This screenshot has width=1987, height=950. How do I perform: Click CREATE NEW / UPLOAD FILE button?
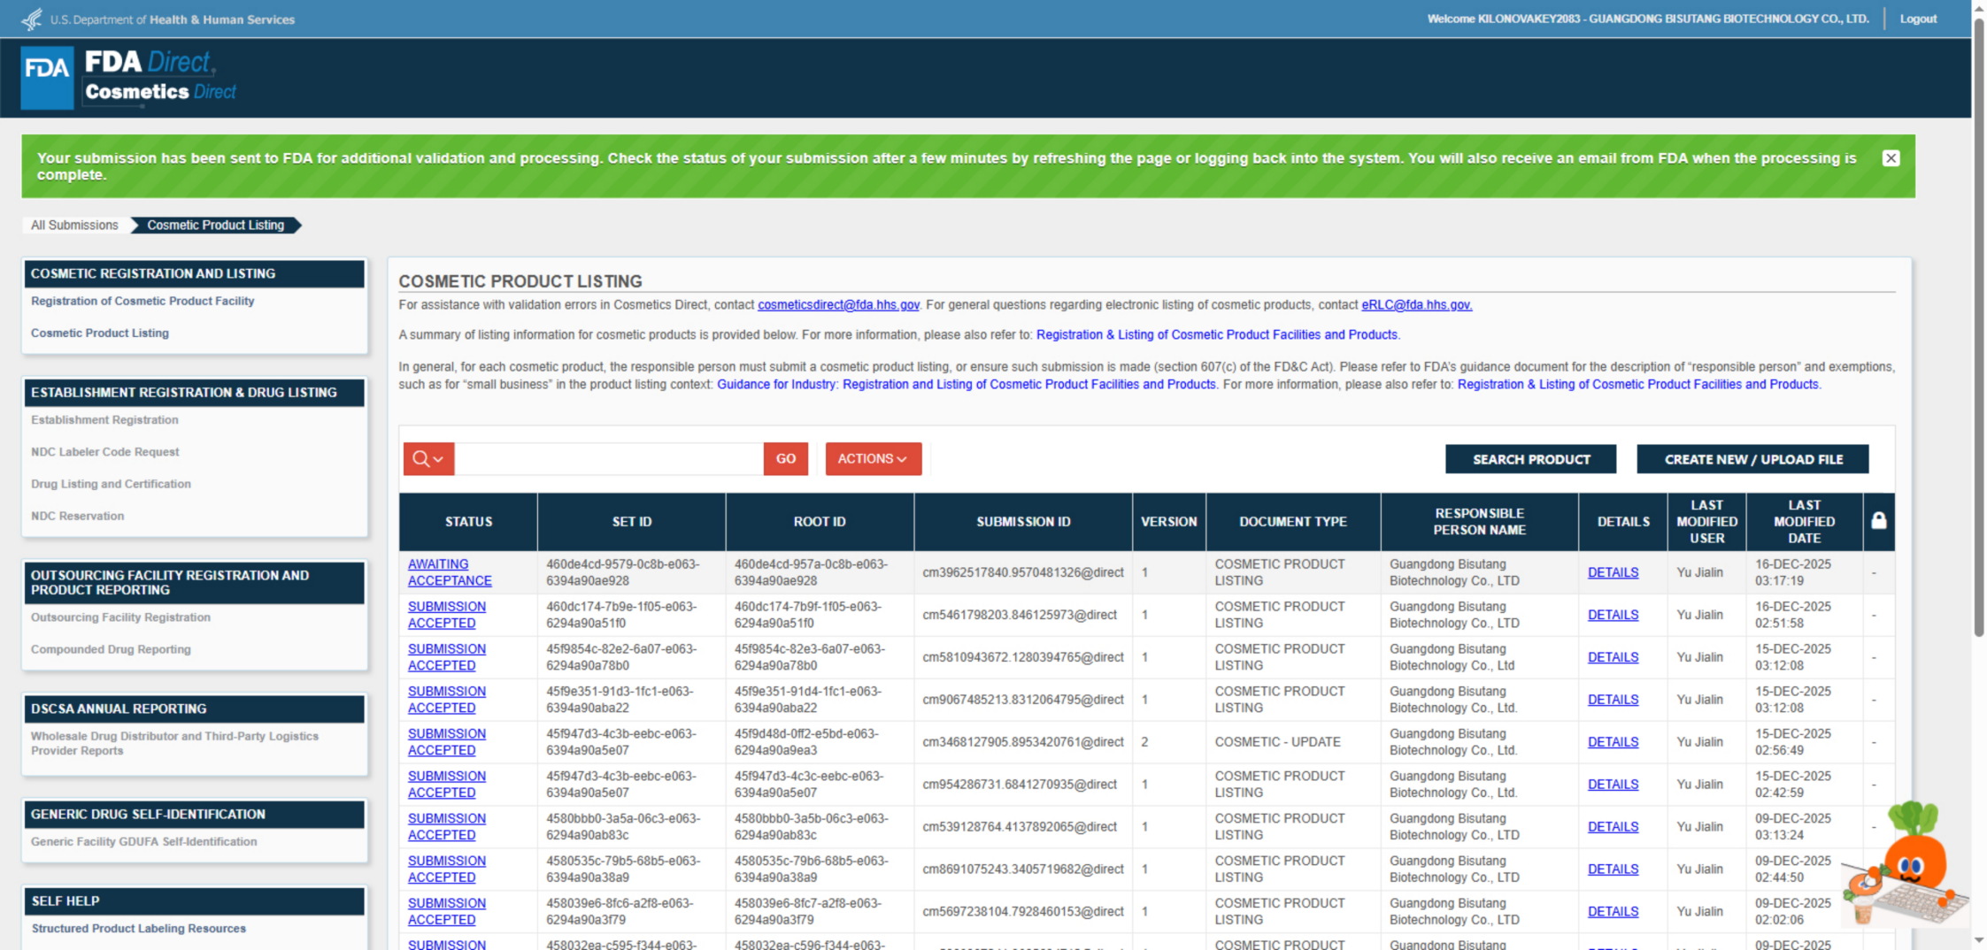coord(1752,459)
